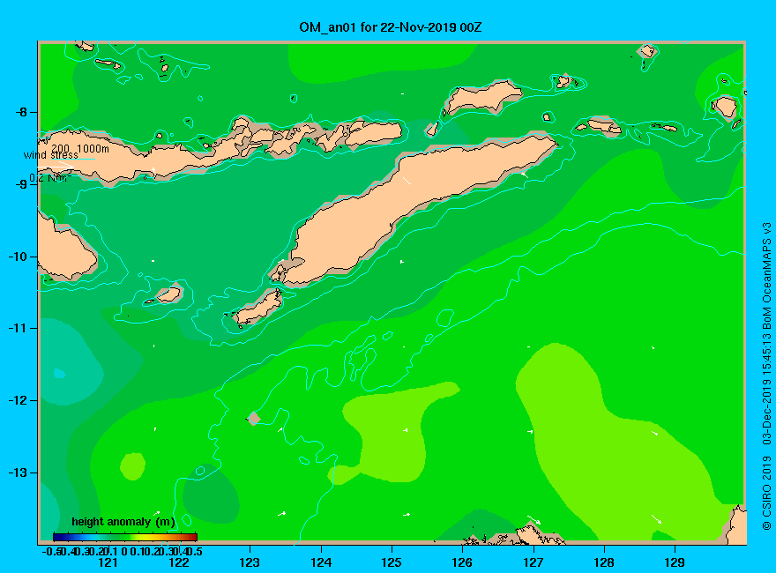
Task: Select the "-13" latitude tick label
Action: click(18, 473)
